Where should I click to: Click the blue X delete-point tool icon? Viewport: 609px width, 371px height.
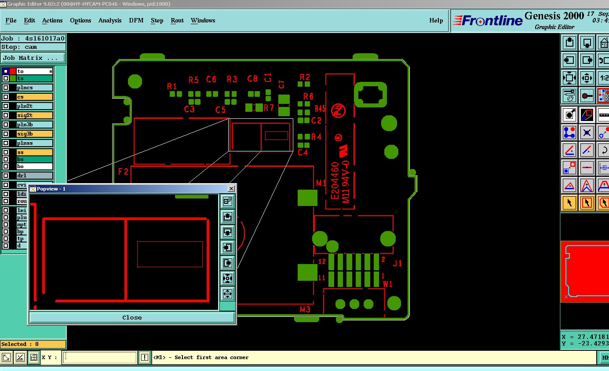click(x=587, y=132)
